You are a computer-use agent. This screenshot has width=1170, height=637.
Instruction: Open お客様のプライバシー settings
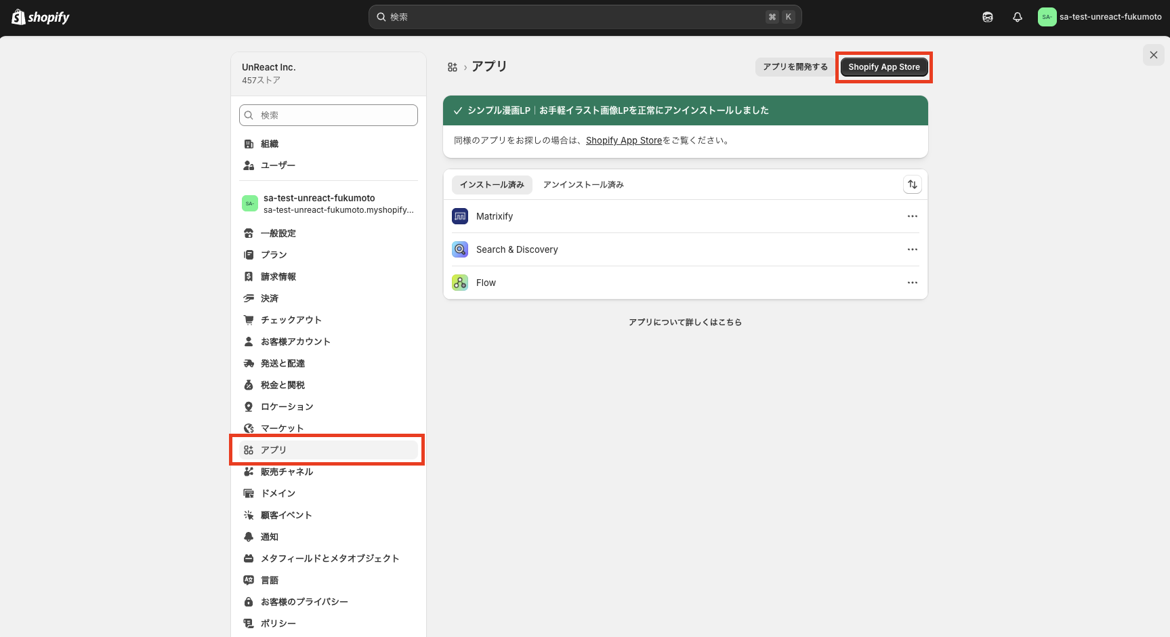click(329, 602)
